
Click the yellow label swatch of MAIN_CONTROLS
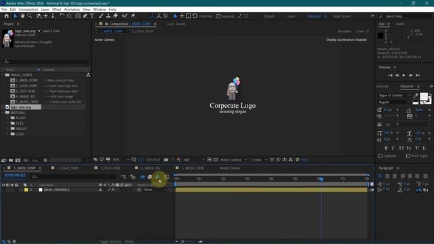(x=26, y=190)
